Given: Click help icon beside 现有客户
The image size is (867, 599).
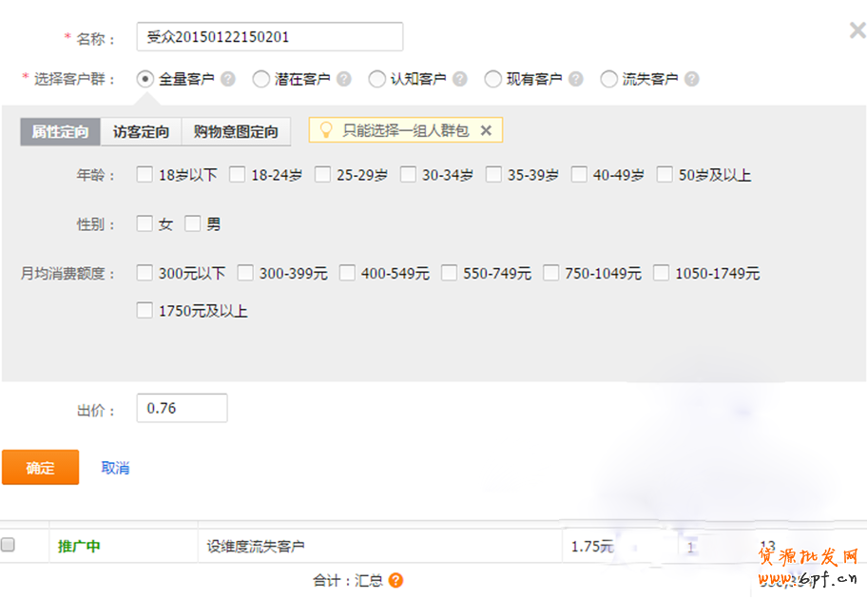Looking at the screenshot, I should click(x=576, y=80).
